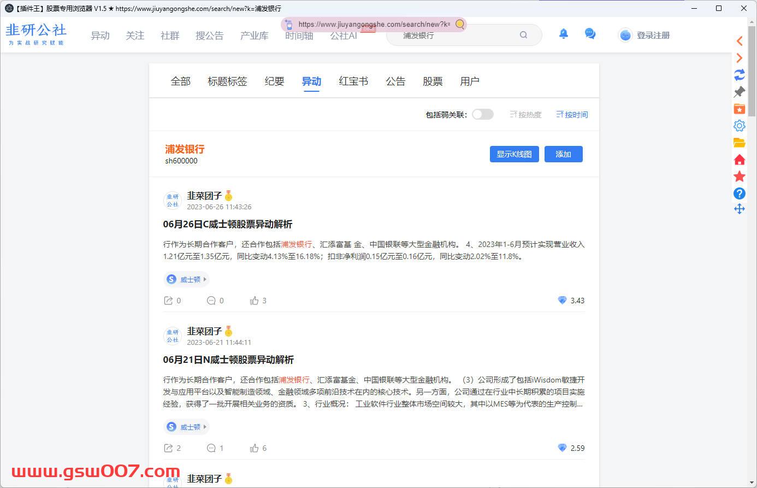757x488 pixels.
Task: Go to home via red house icon
Action: [740, 160]
